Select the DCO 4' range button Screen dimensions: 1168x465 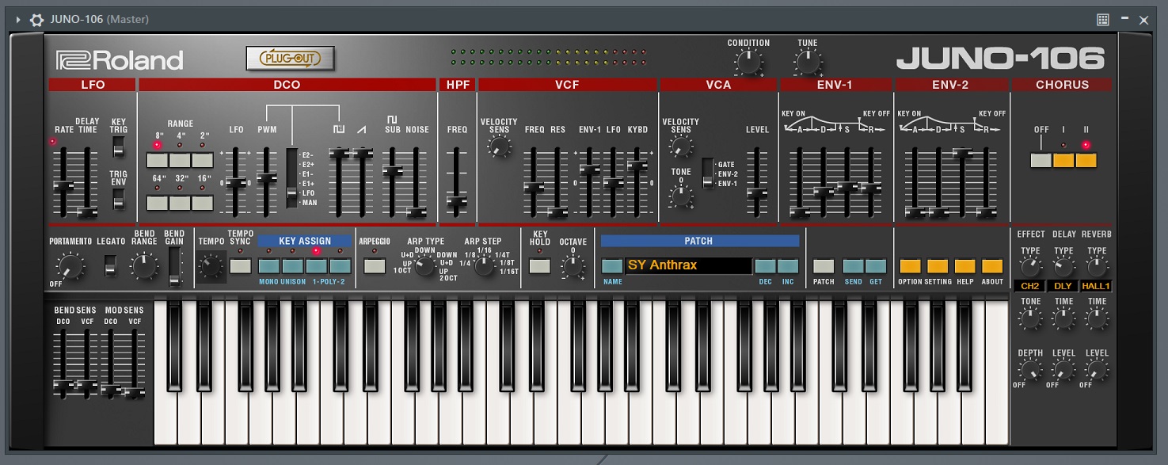tap(180, 160)
